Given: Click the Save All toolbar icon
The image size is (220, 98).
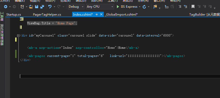Looking at the screenshot, I should tap(42, 7).
